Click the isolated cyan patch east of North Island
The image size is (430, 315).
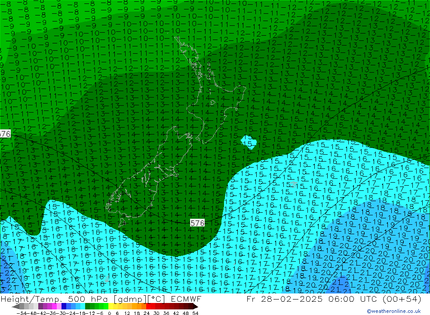[x=249, y=142]
